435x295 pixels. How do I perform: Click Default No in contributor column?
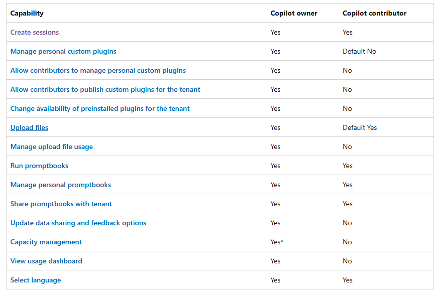pos(359,51)
